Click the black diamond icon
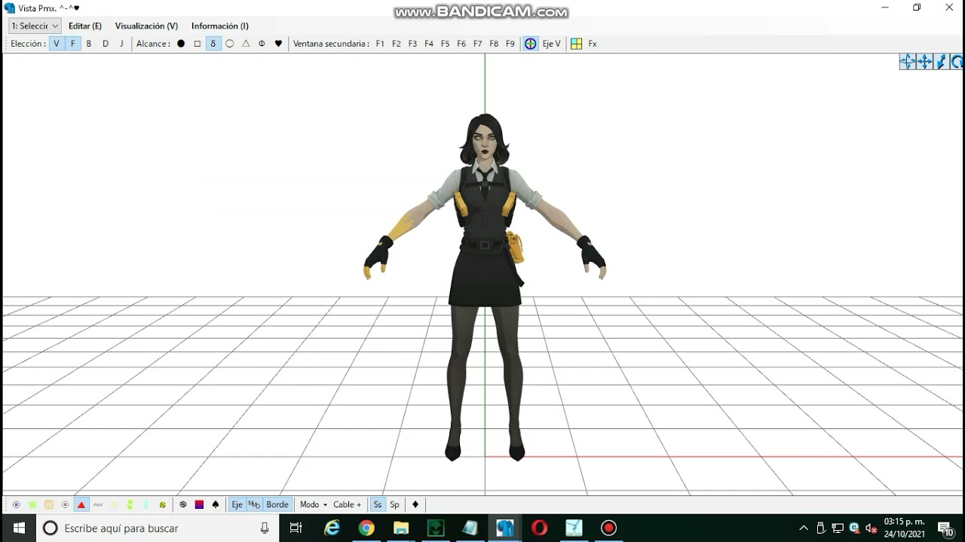 (415, 504)
